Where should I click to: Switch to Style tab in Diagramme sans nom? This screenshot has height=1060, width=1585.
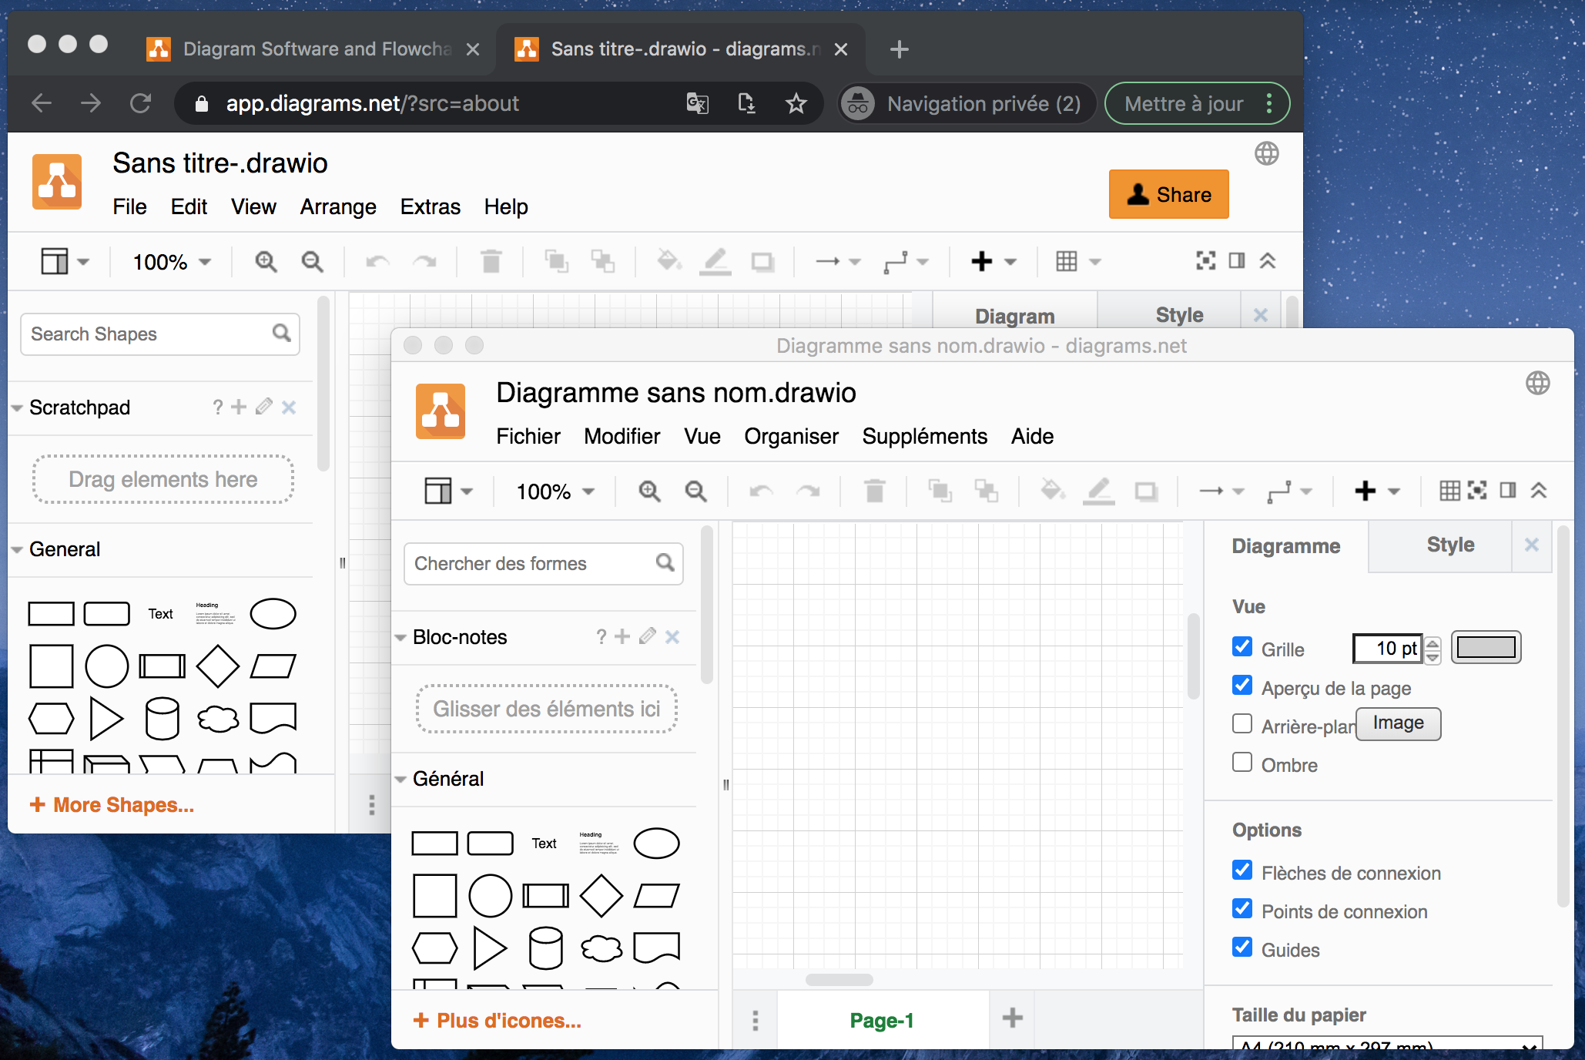point(1450,545)
